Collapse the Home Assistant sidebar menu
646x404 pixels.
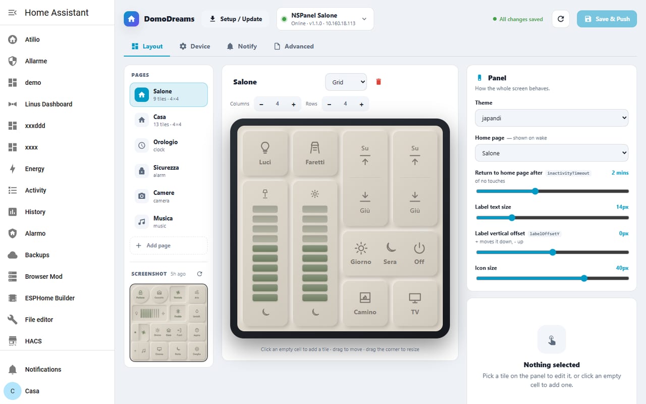(13, 13)
